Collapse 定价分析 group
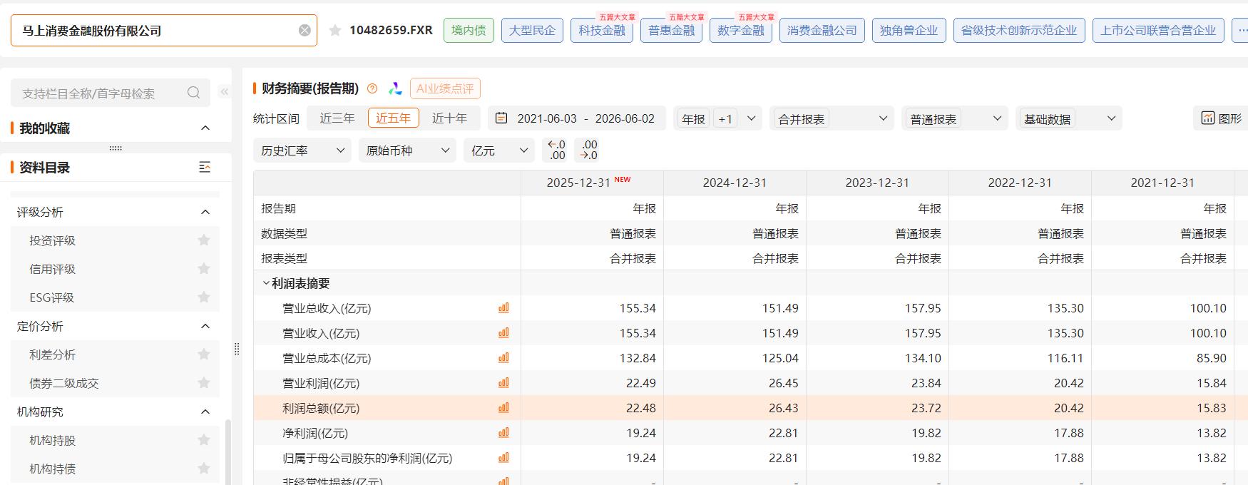 click(x=205, y=326)
